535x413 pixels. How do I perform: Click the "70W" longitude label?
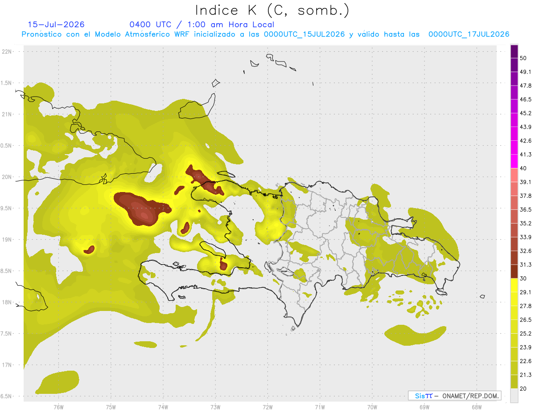(x=372, y=407)
